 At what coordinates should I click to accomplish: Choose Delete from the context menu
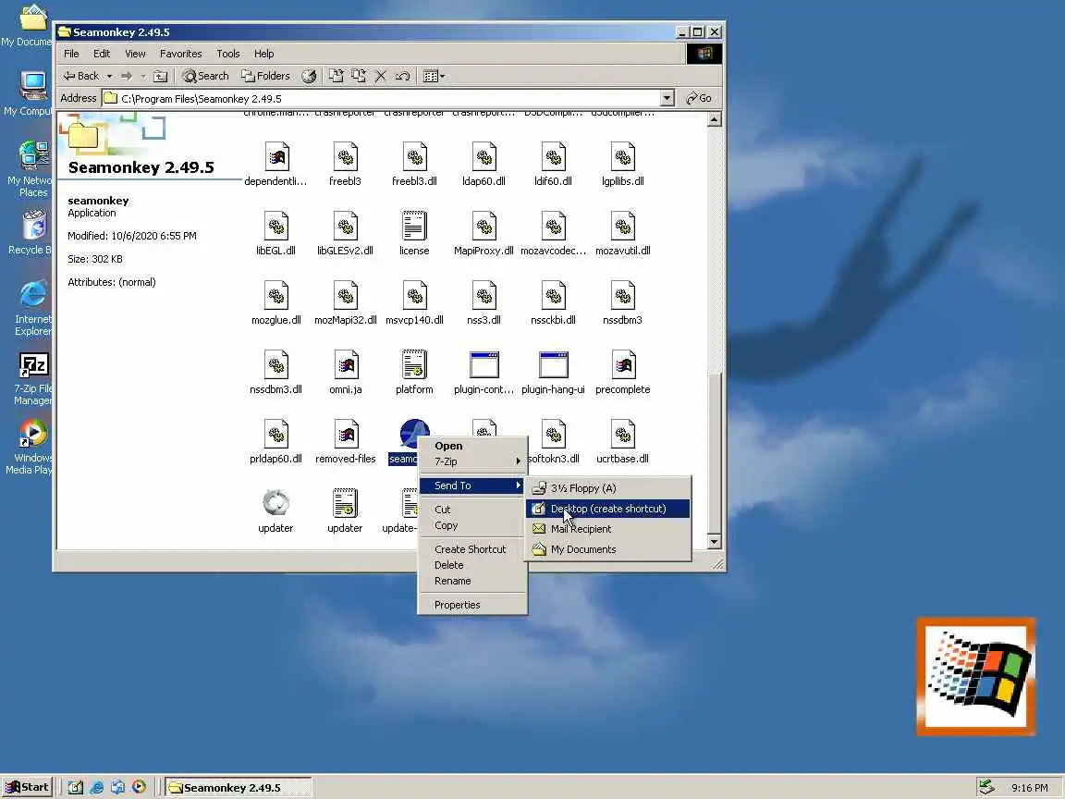pos(471,565)
